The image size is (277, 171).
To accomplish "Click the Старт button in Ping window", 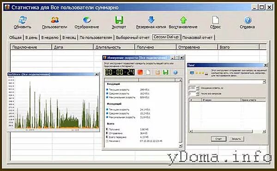I will tap(218, 139).
